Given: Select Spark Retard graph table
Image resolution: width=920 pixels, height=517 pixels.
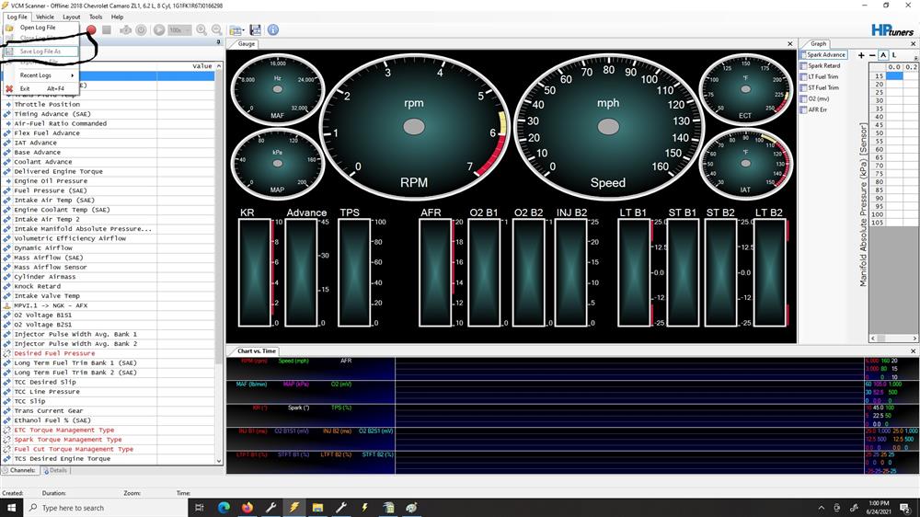Looking at the screenshot, I should pyautogui.click(x=821, y=65).
